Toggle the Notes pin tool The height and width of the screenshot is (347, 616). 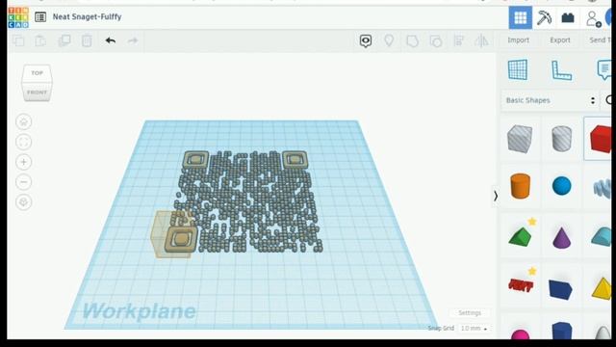(389, 40)
